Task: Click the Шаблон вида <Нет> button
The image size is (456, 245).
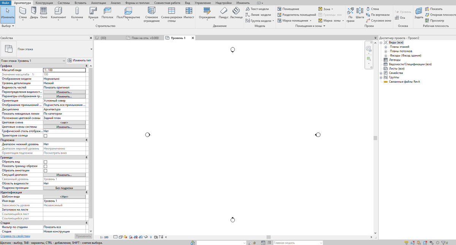Action: (x=64, y=197)
